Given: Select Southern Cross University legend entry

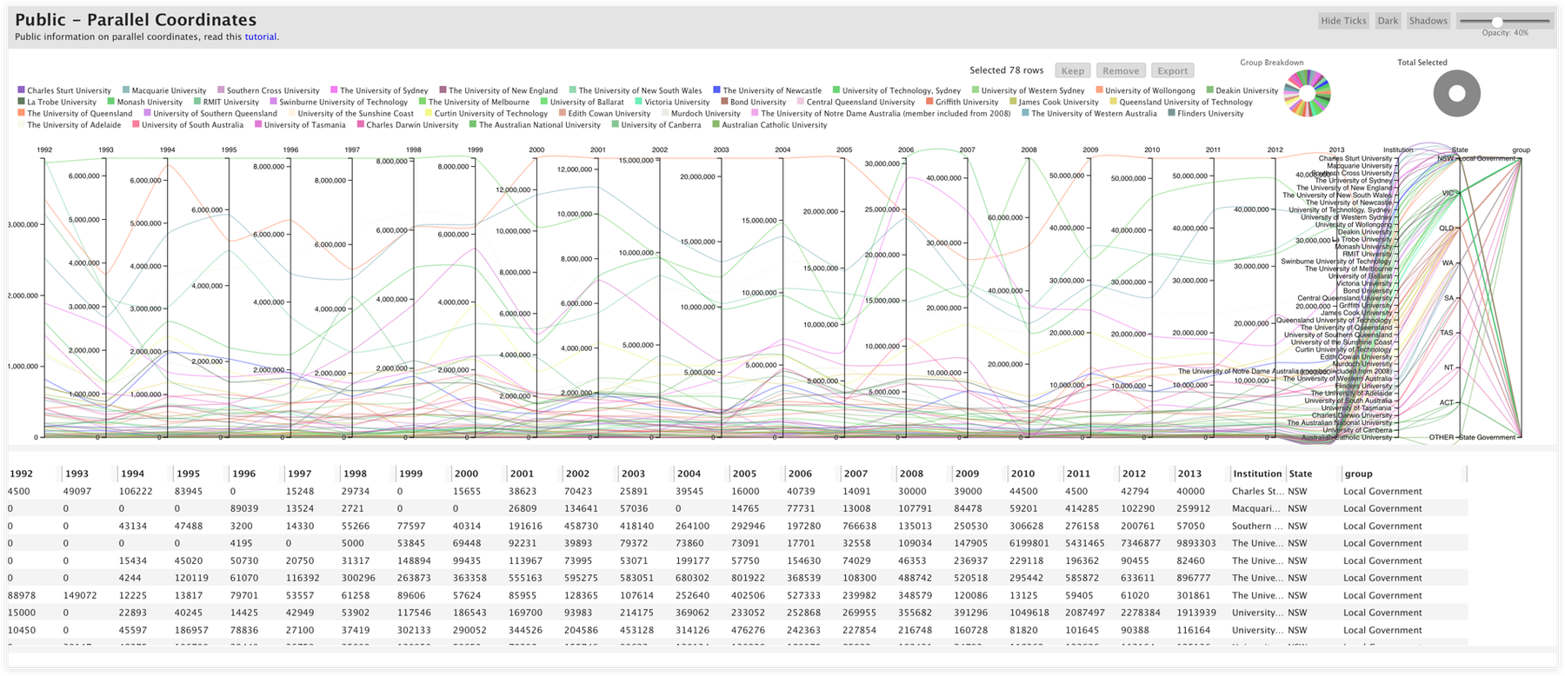Looking at the screenshot, I should (269, 90).
